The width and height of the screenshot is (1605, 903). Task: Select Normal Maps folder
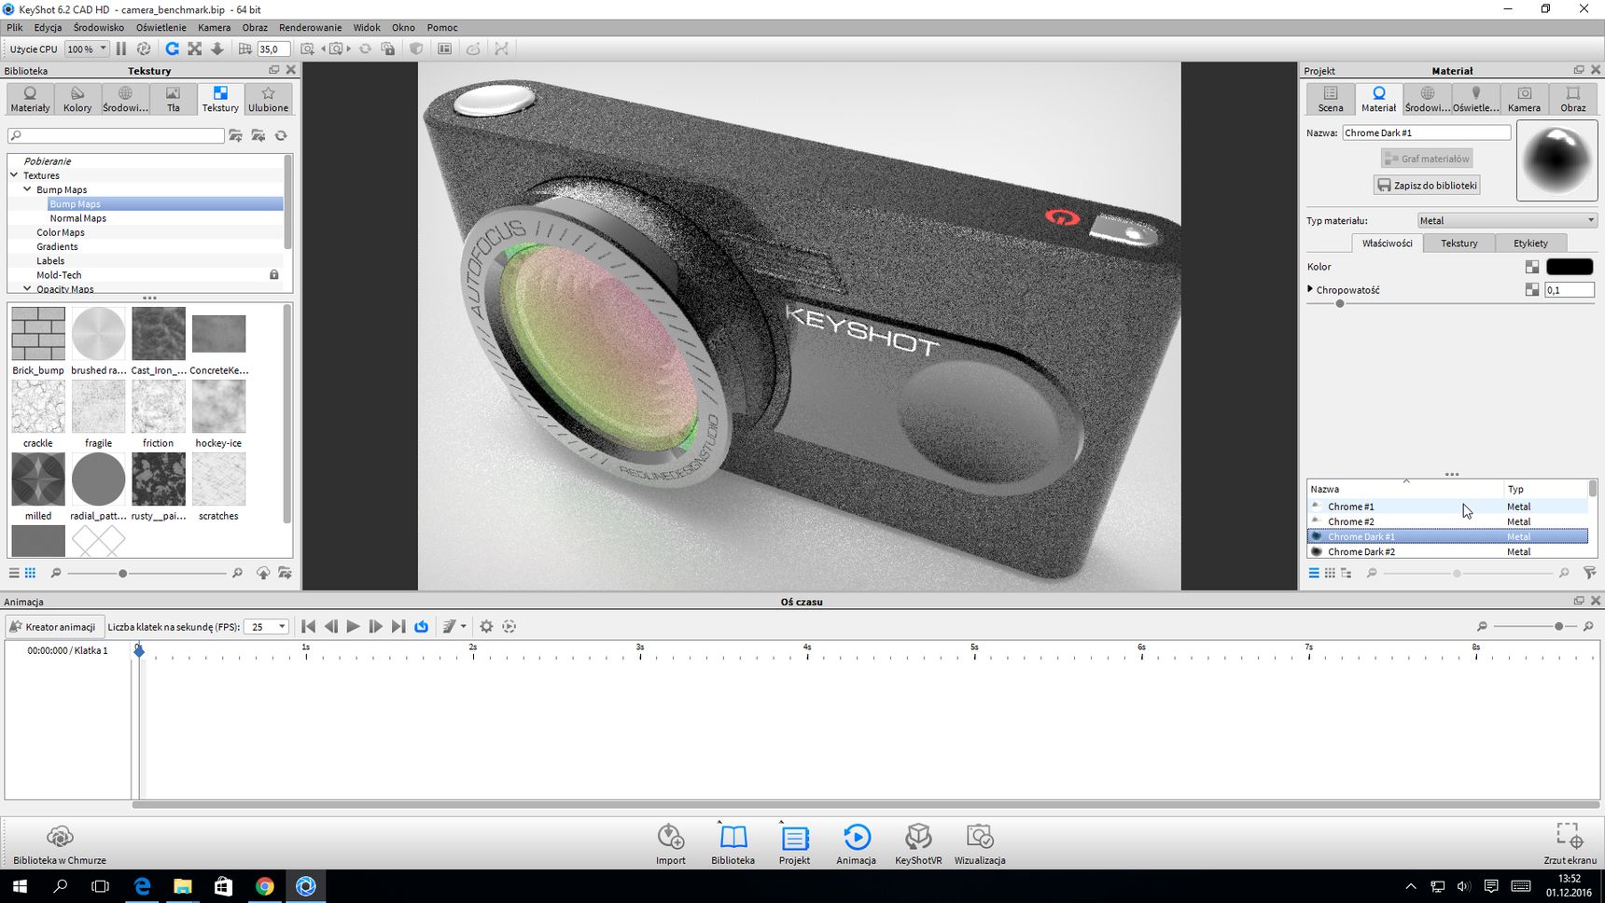(78, 218)
